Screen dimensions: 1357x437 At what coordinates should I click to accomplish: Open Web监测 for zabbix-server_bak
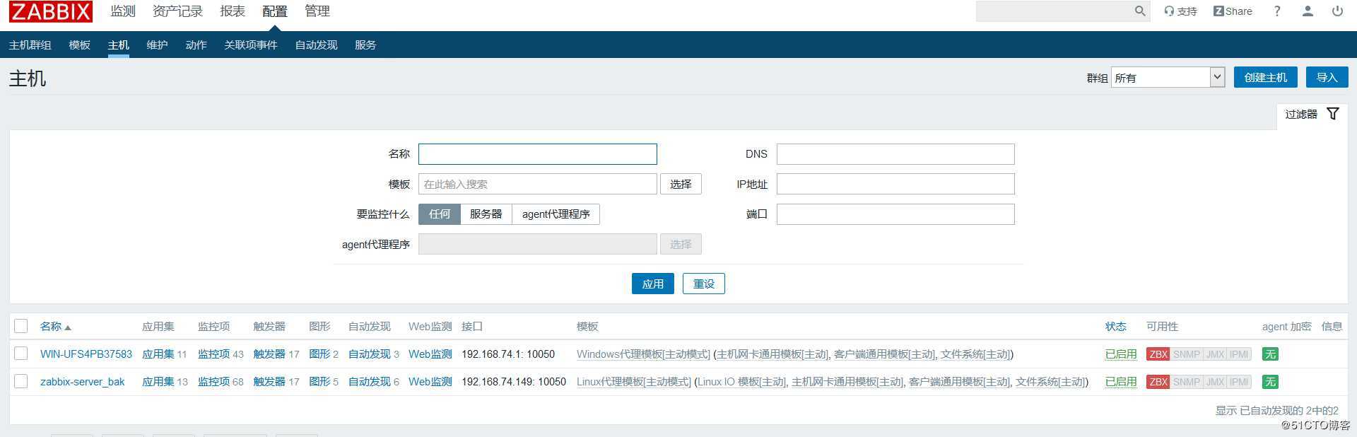[430, 382]
